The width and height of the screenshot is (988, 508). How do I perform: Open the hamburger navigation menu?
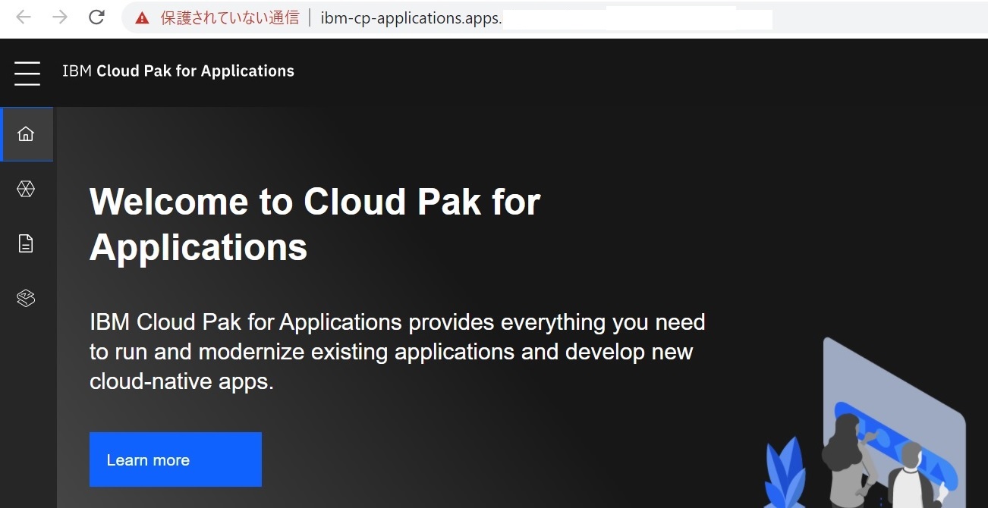coord(27,73)
